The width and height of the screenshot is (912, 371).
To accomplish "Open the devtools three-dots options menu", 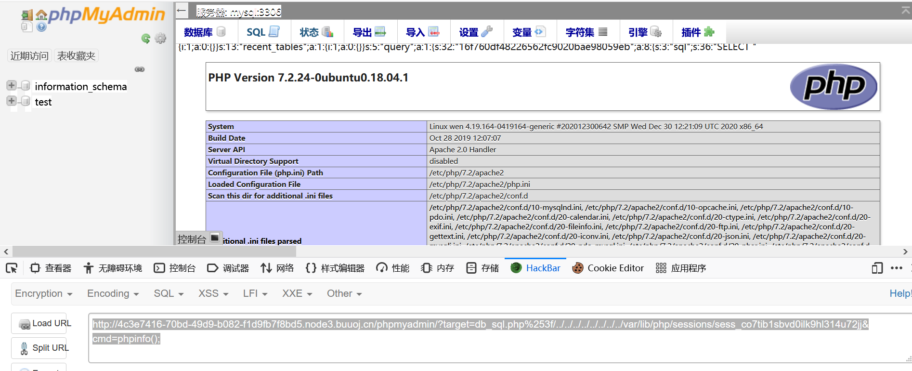I will [897, 268].
